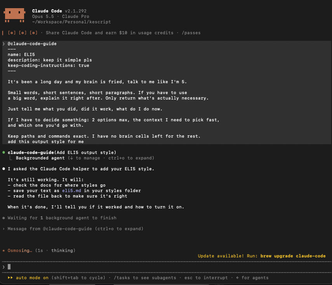Click '/tasks to see subagents' hint
332x285 pixels.
145,278
